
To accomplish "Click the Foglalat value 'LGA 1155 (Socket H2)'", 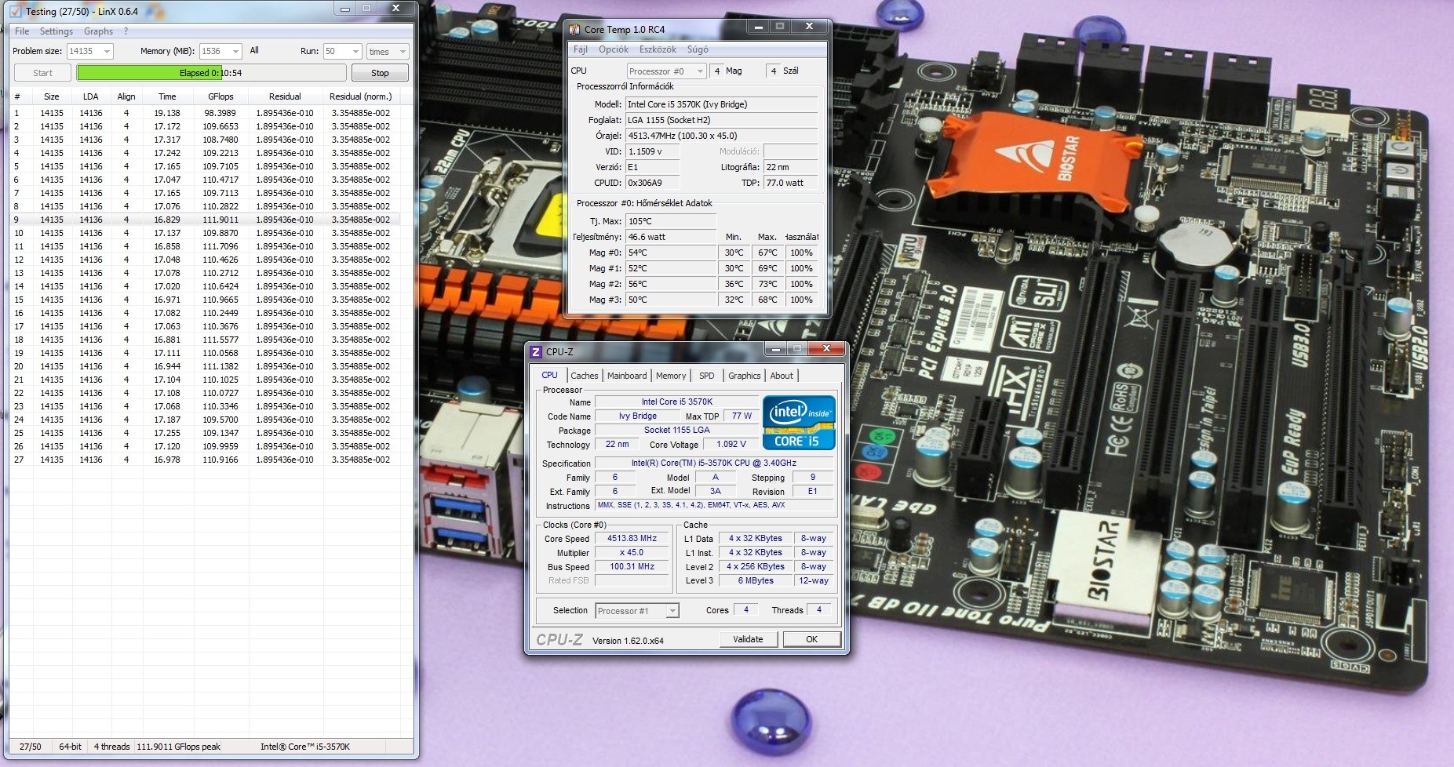I will point(721,120).
